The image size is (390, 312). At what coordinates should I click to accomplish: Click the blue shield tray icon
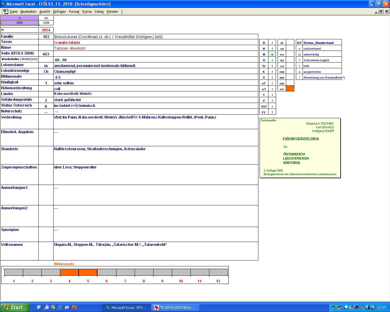(356, 307)
